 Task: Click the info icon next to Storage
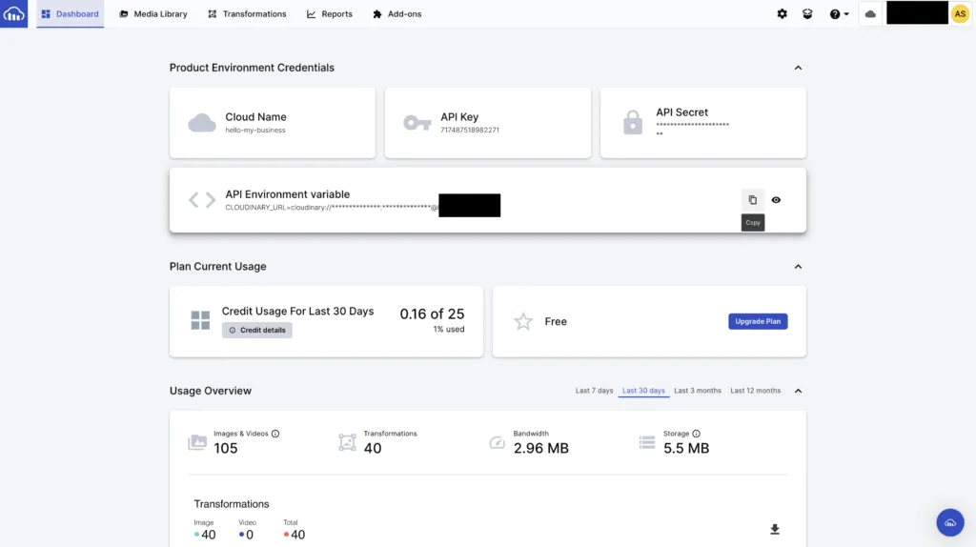click(696, 434)
